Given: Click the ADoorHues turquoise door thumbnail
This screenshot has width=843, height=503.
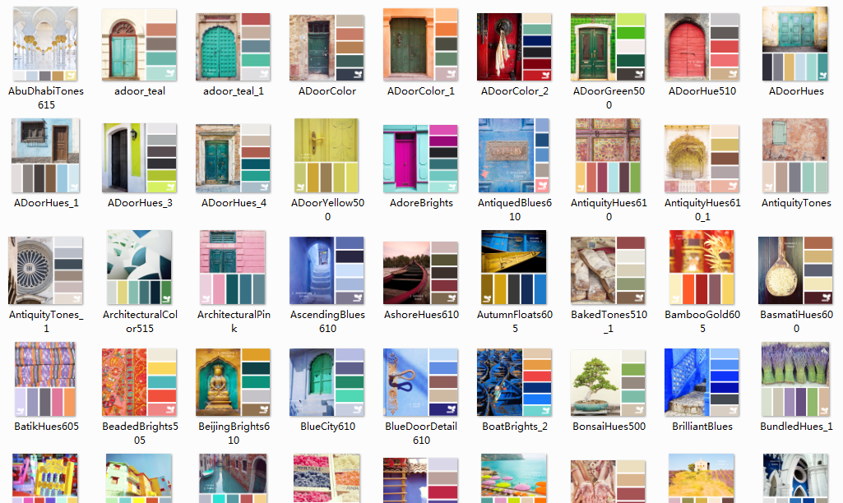Looking at the screenshot, I should coord(795,44).
